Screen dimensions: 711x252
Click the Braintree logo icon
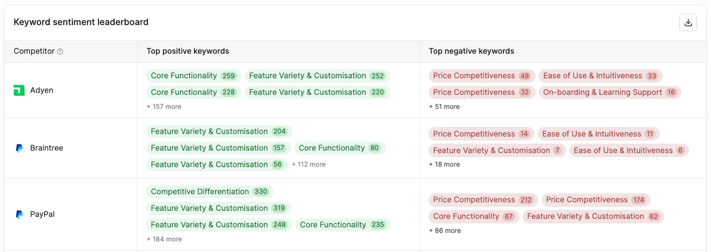(x=19, y=148)
